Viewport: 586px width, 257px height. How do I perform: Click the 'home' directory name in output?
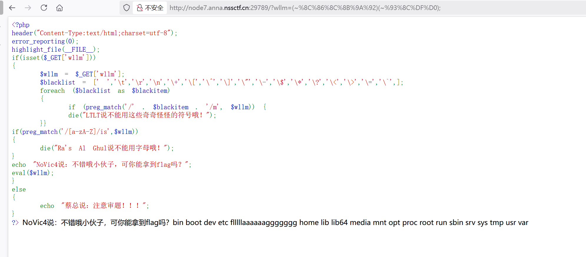(x=309, y=223)
